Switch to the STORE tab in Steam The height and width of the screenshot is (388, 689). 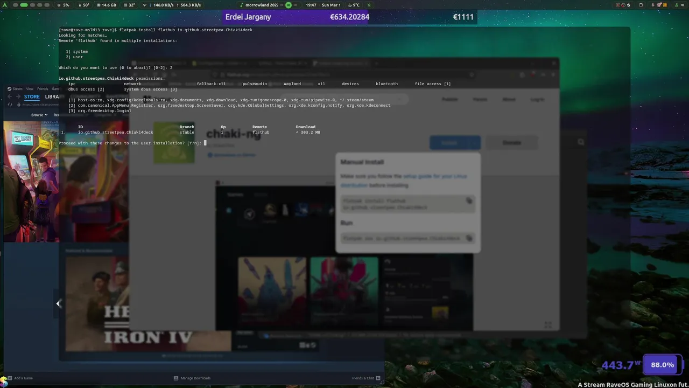[32, 97]
